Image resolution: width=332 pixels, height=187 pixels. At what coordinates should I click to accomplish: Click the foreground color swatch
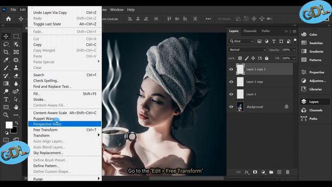pyautogui.click(x=9, y=125)
